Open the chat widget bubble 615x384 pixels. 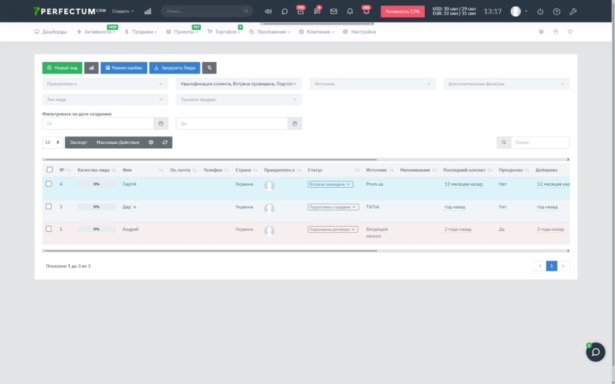pos(595,352)
